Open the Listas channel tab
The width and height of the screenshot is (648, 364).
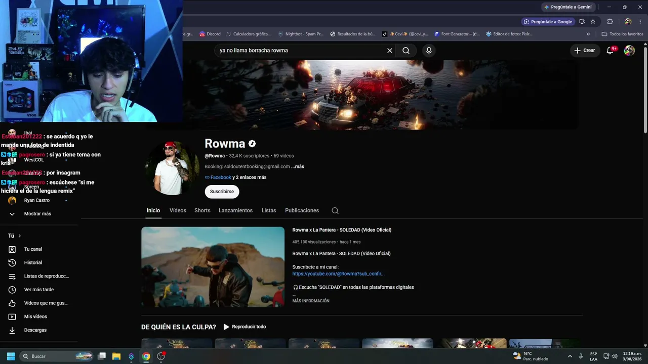(x=269, y=211)
